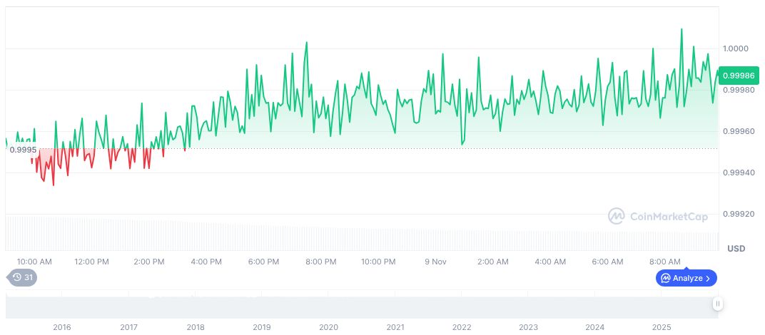
Task: Select 2018 on the navigator timeline
Action: point(195,327)
